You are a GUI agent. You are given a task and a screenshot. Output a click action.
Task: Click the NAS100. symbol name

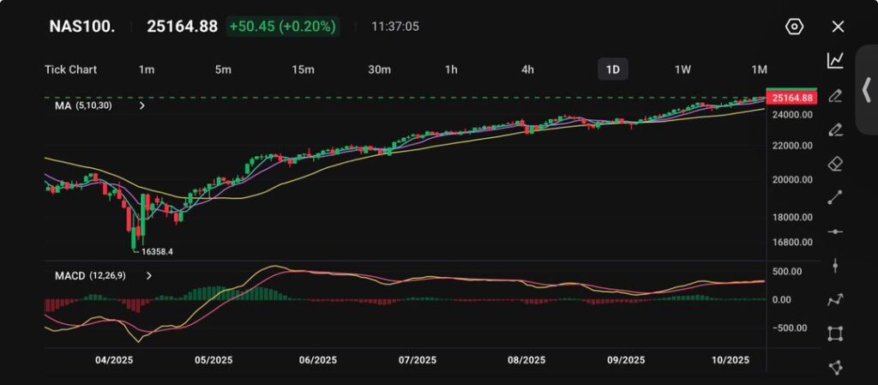pyautogui.click(x=80, y=27)
